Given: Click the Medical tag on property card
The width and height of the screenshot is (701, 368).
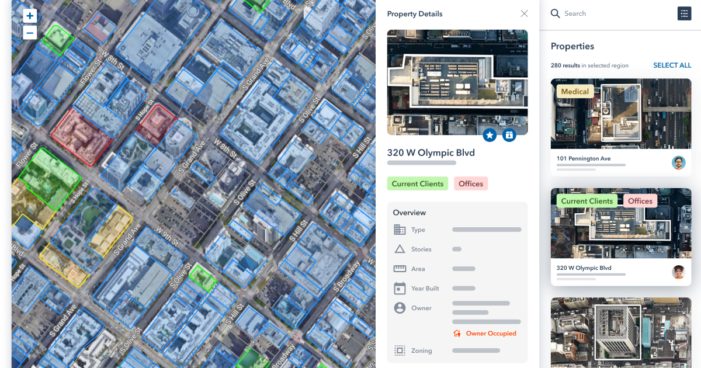Looking at the screenshot, I should point(575,92).
